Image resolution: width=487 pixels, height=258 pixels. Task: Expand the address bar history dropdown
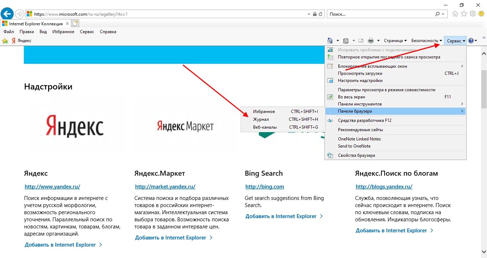click(309, 14)
